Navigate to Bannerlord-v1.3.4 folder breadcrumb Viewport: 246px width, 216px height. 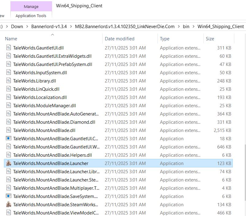pos(49,27)
